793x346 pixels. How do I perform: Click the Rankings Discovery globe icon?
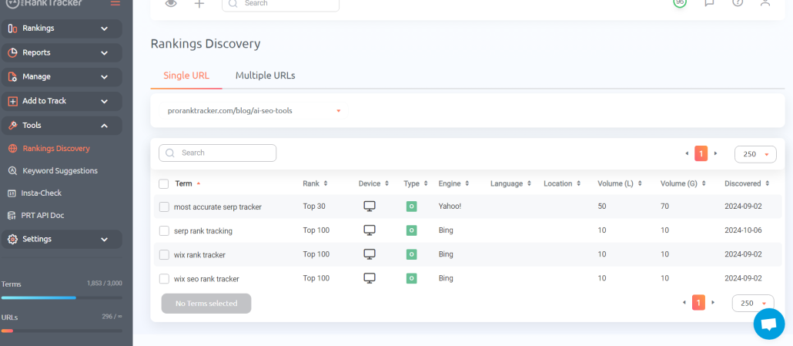(x=13, y=149)
